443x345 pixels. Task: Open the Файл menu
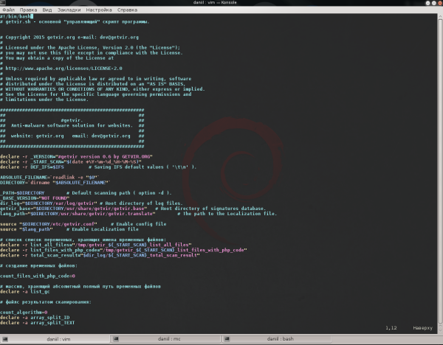coord(9,12)
